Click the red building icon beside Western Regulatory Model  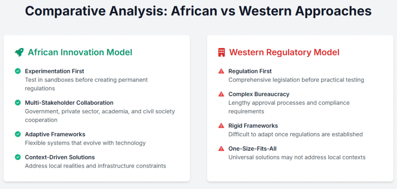(x=221, y=52)
